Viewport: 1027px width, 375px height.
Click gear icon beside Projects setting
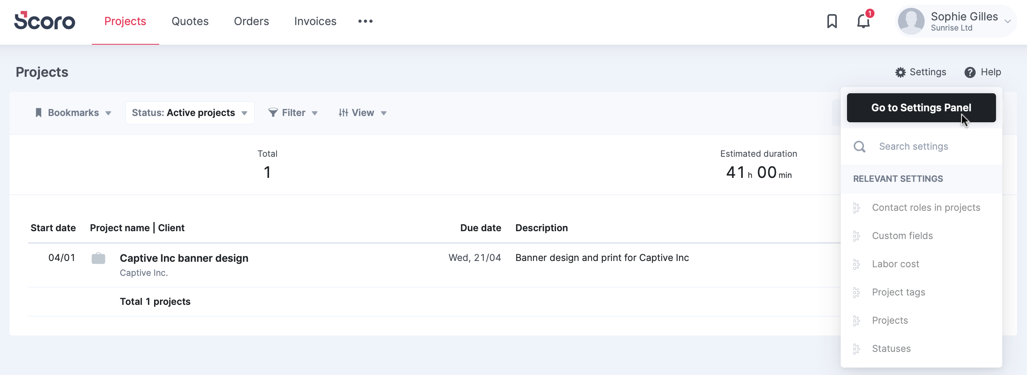pyautogui.click(x=856, y=321)
